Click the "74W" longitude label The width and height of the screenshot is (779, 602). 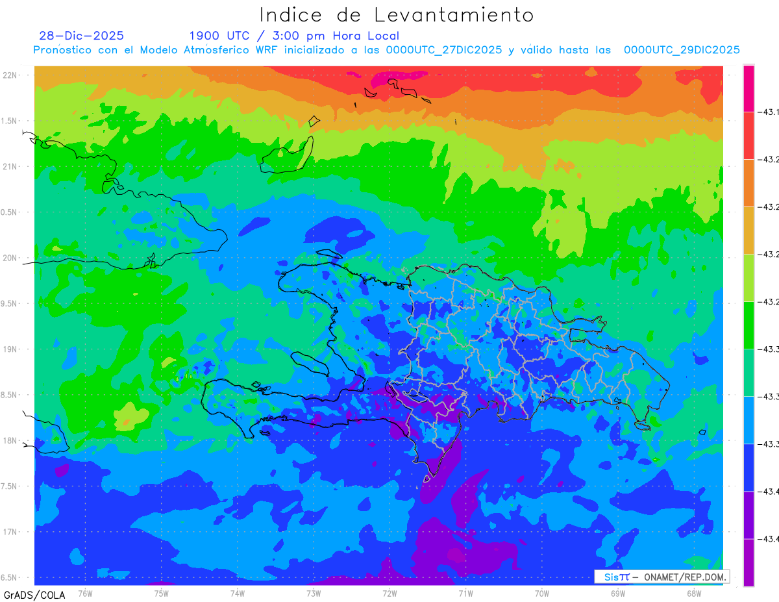tap(238, 594)
